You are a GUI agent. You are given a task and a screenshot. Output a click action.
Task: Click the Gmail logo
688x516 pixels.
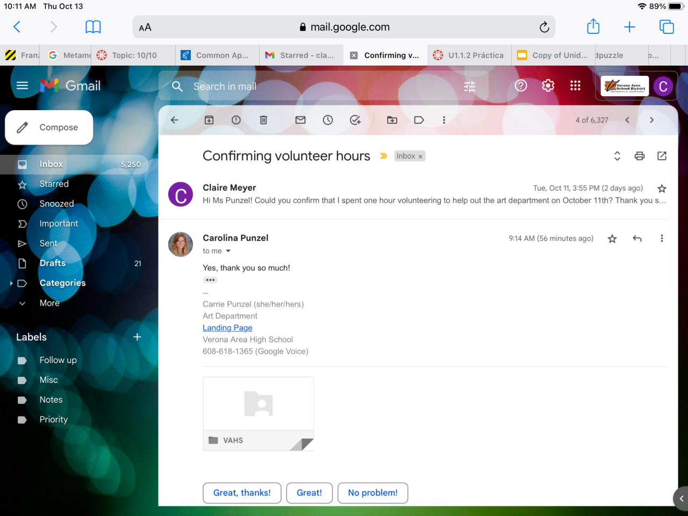(70, 85)
